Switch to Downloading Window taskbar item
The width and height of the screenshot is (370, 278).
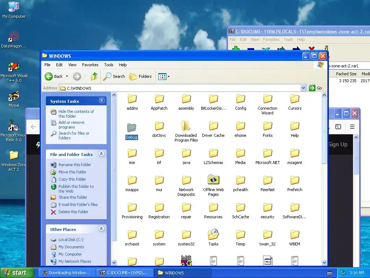(67, 273)
